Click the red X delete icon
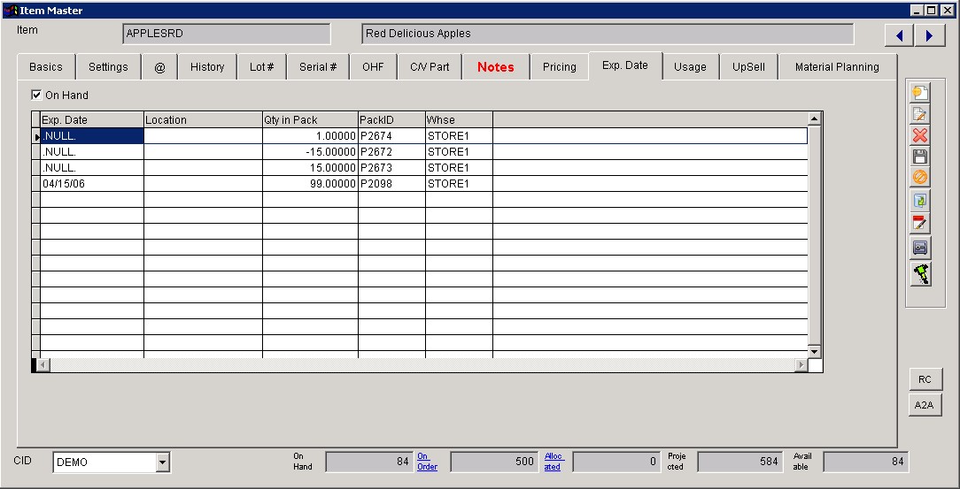 point(920,135)
